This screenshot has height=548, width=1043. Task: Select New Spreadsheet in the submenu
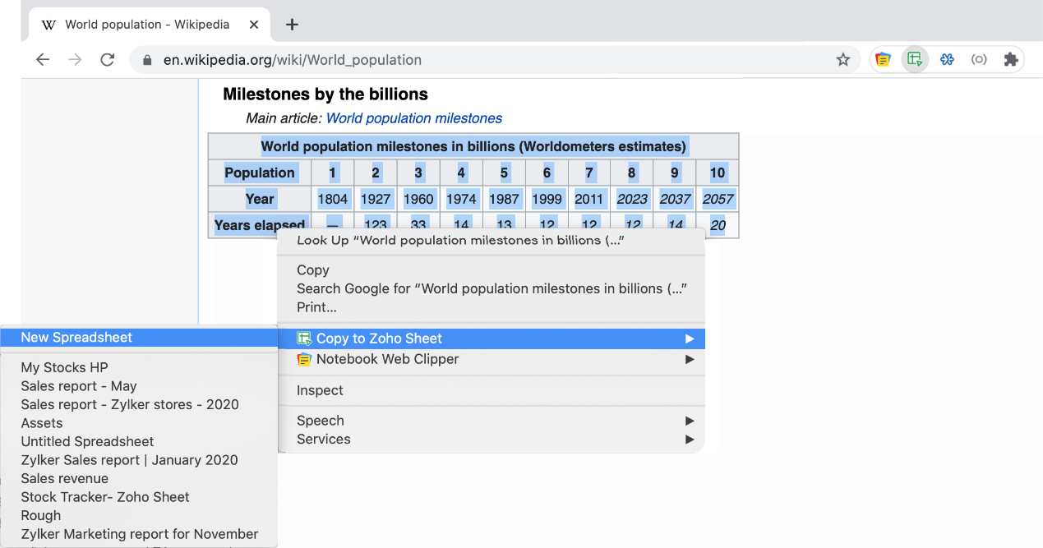[139, 338]
